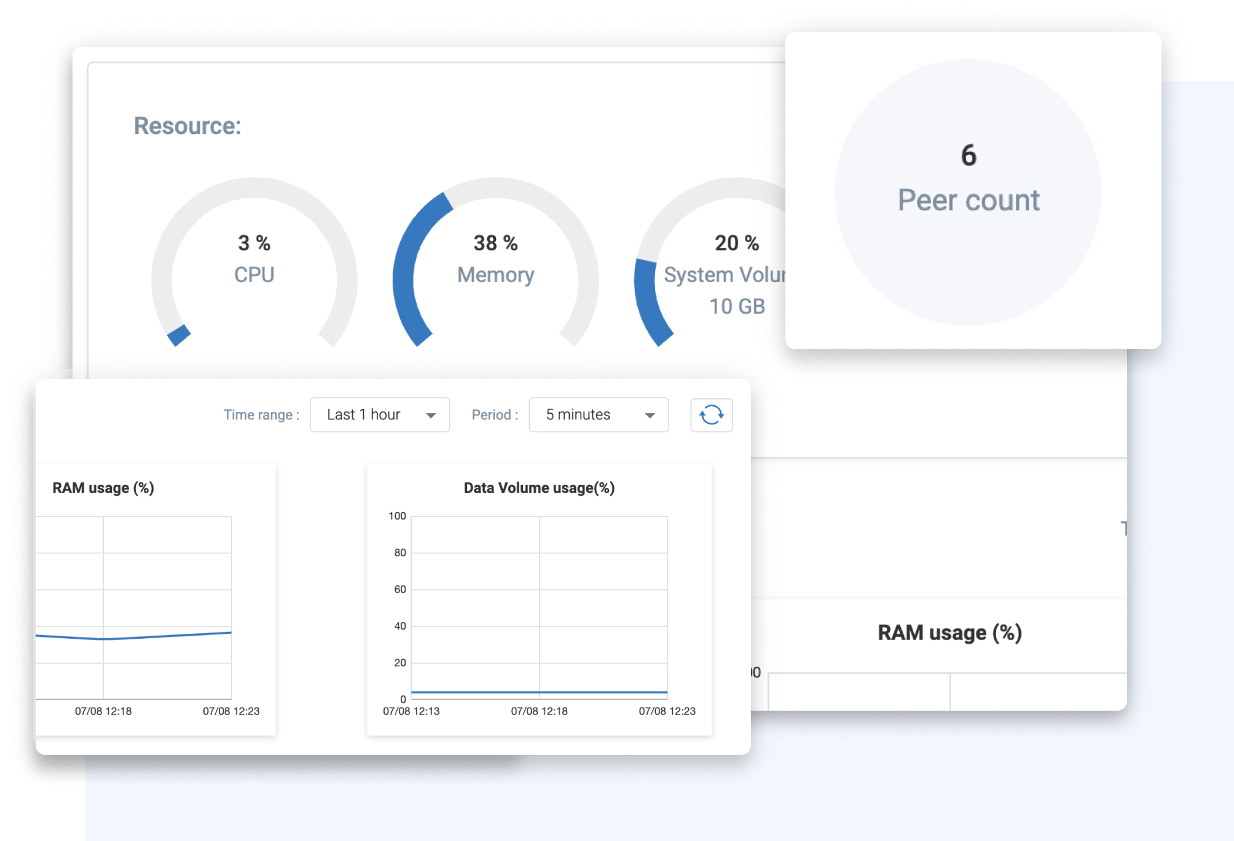1234x841 pixels.
Task: Click the Last 1 hour dropdown arrow
Action: pyautogui.click(x=431, y=416)
